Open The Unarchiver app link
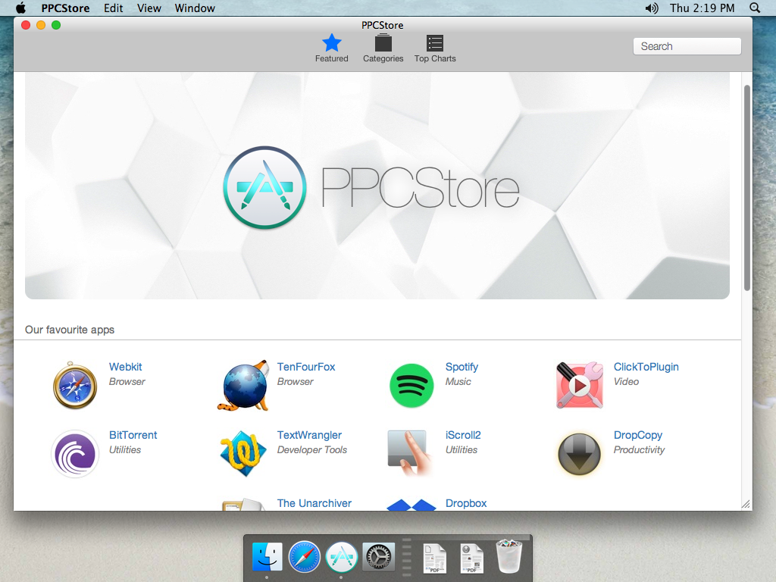The image size is (776, 582). [x=314, y=503]
